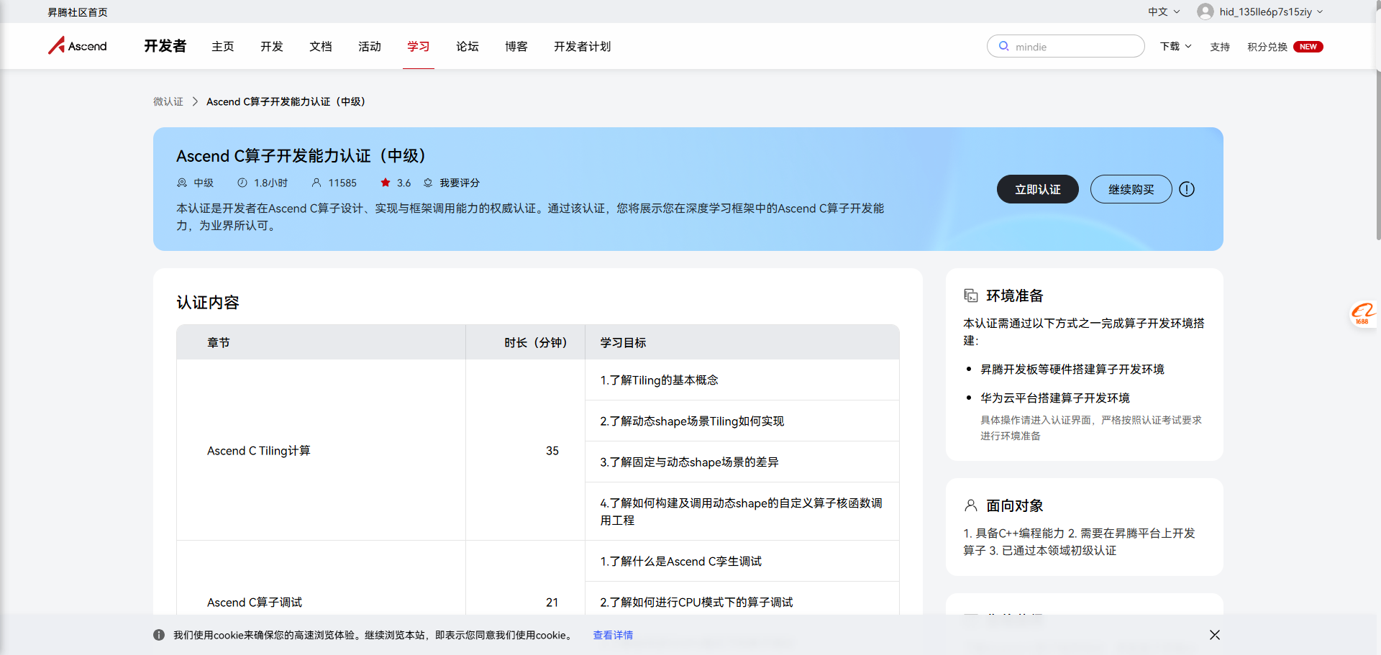Open the 中文 language dropdown
1381x655 pixels.
click(x=1164, y=12)
